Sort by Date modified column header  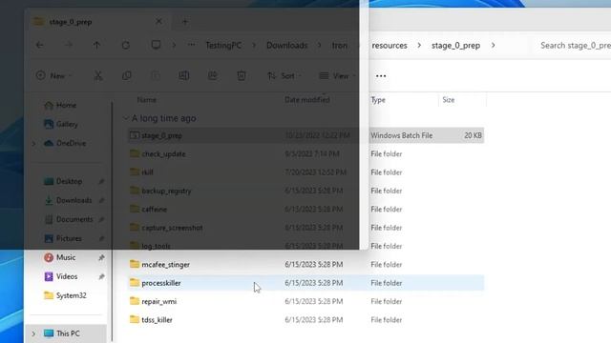(307, 100)
